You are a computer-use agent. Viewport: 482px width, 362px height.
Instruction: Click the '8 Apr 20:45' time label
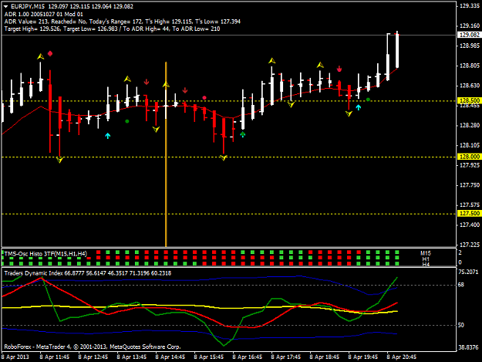point(402,357)
